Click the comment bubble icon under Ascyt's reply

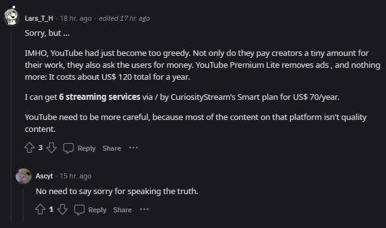[79, 210]
